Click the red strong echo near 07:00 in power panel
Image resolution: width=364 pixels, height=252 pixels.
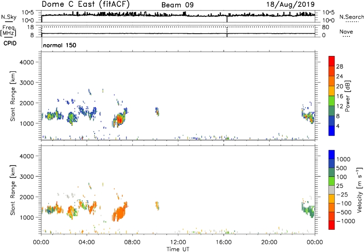(x=120, y=120)
